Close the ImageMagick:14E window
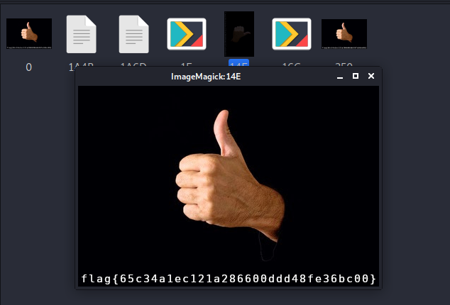Screen dimensions: 450x305 (x=371, y=76)
